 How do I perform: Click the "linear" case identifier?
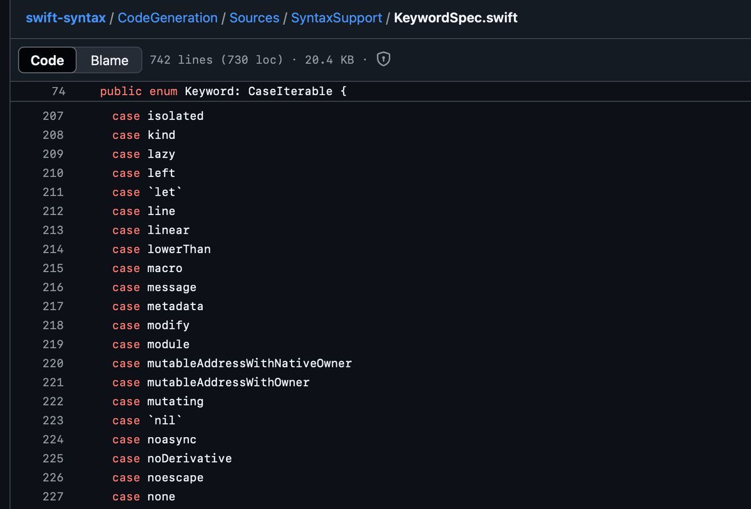point(168,230)
